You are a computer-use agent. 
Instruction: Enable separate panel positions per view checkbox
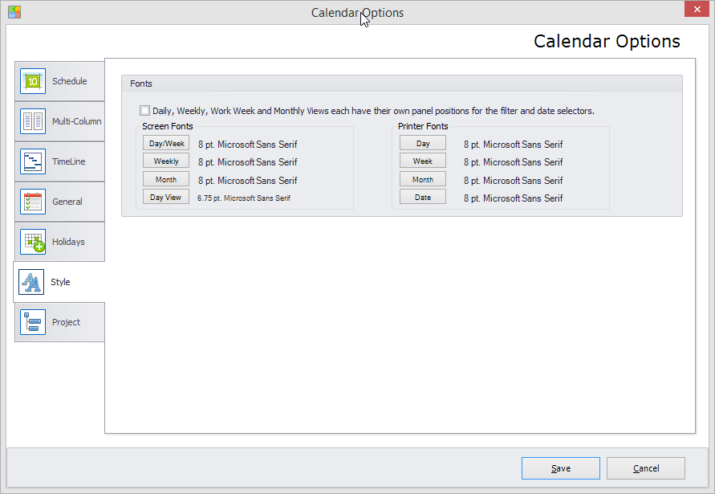click(144, 111)
